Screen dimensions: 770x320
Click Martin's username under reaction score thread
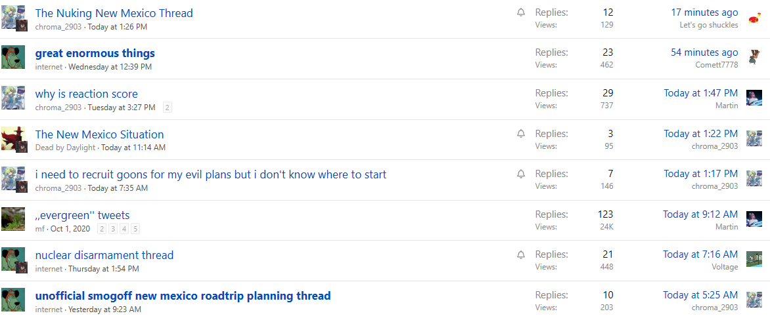pyautogui.click(x=727, y=106)
